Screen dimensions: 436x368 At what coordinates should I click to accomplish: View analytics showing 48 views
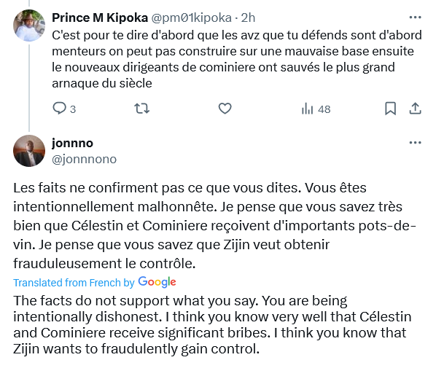pyautogui.click(x=316, y=109)
